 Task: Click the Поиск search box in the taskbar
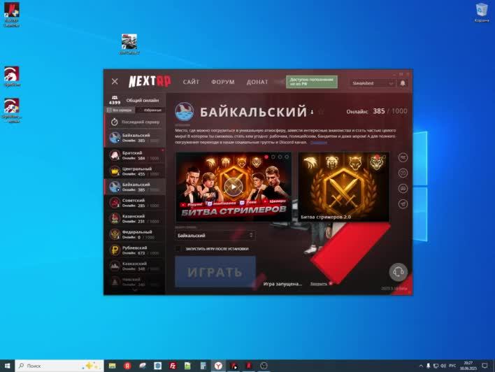(x=59, y=366)
